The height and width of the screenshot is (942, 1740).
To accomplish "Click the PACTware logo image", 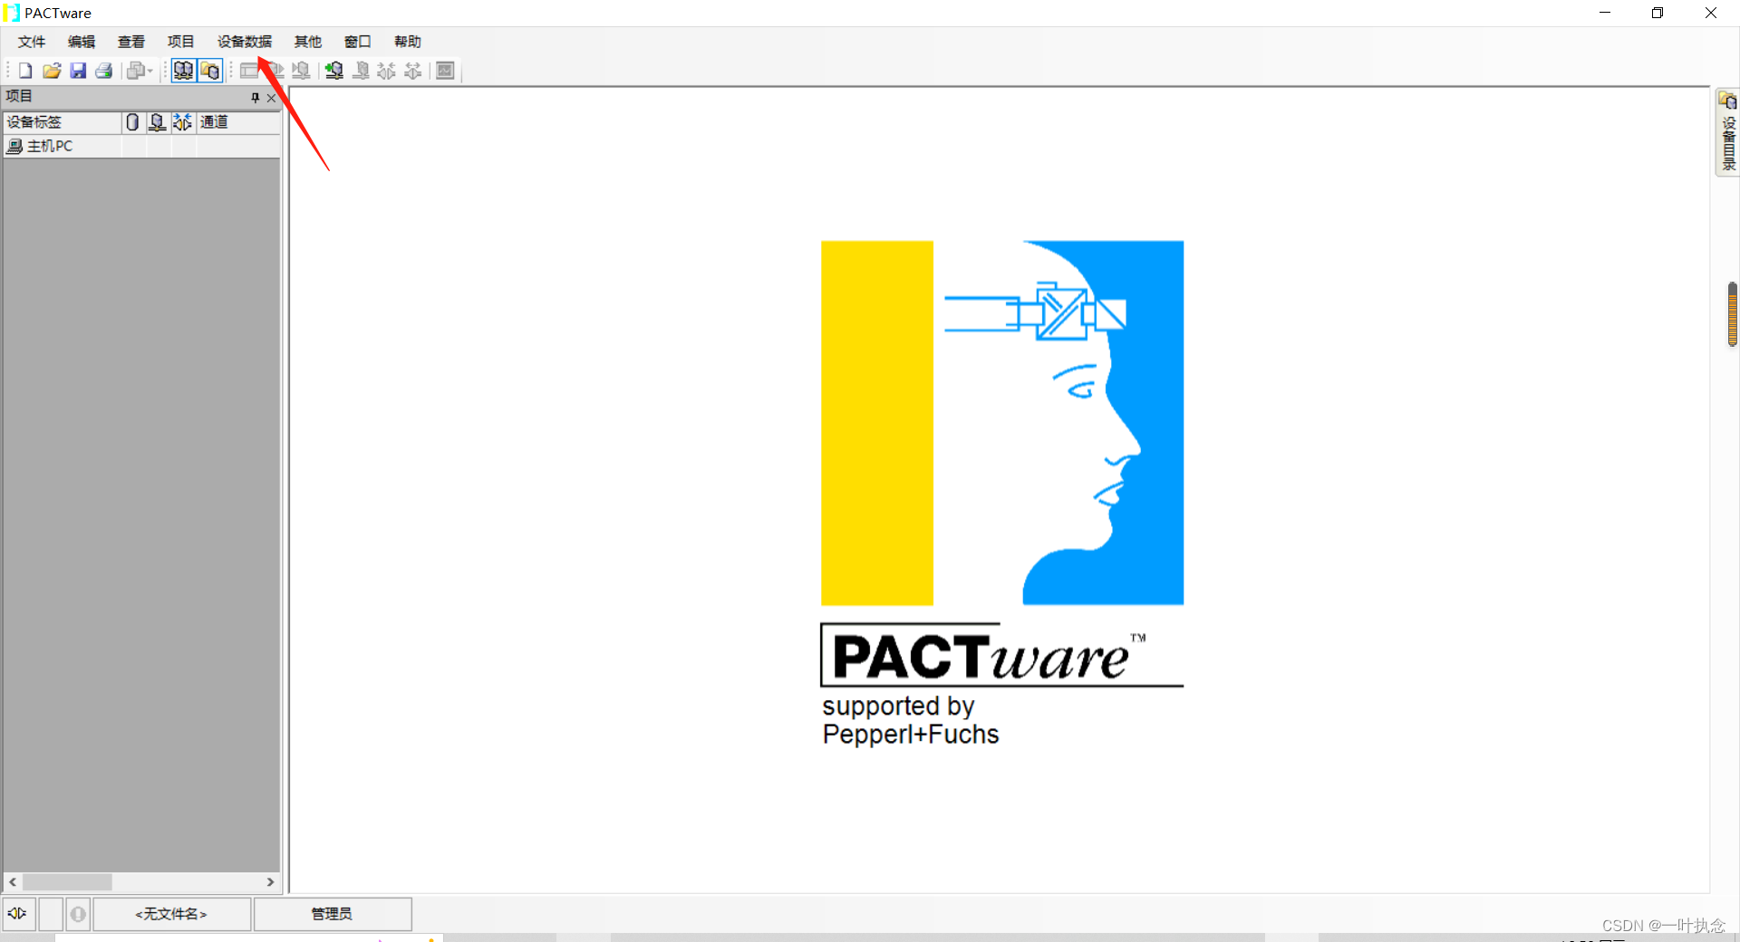I will pyautogui.click(x=1002, y=494).
